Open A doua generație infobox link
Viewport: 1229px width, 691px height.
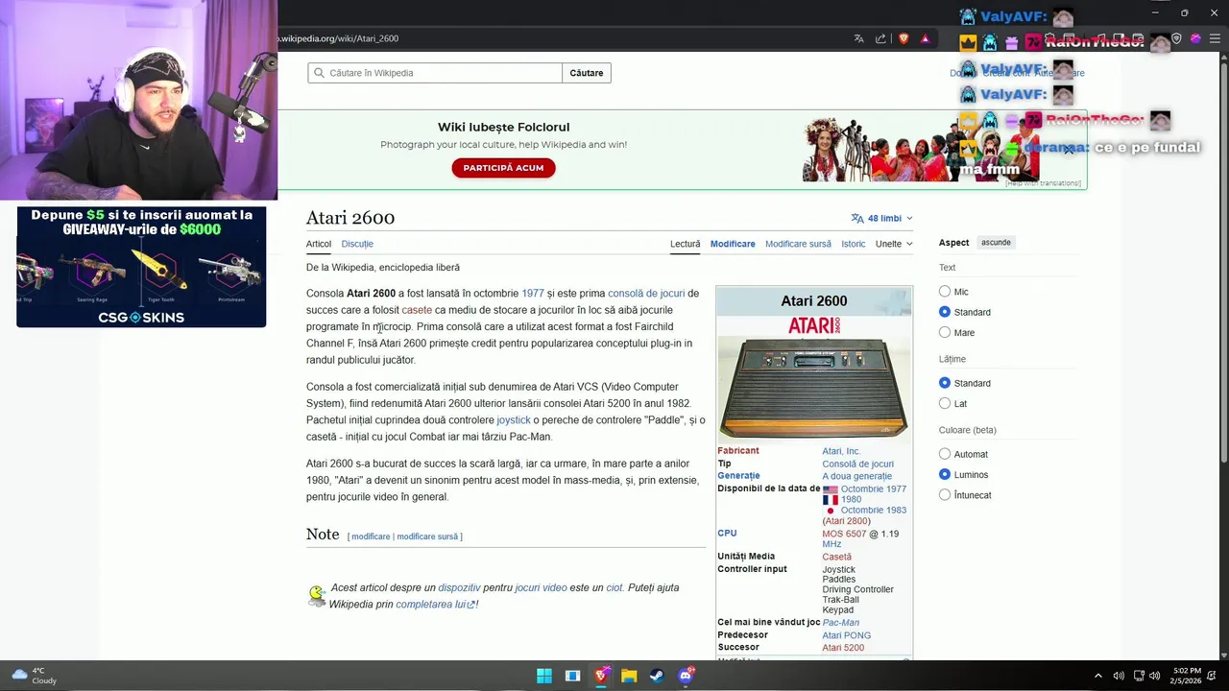tap(856, 476)
